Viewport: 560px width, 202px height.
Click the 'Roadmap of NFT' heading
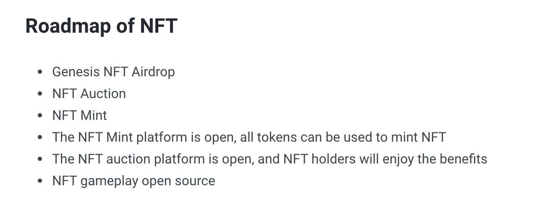(x=101, y=26)
